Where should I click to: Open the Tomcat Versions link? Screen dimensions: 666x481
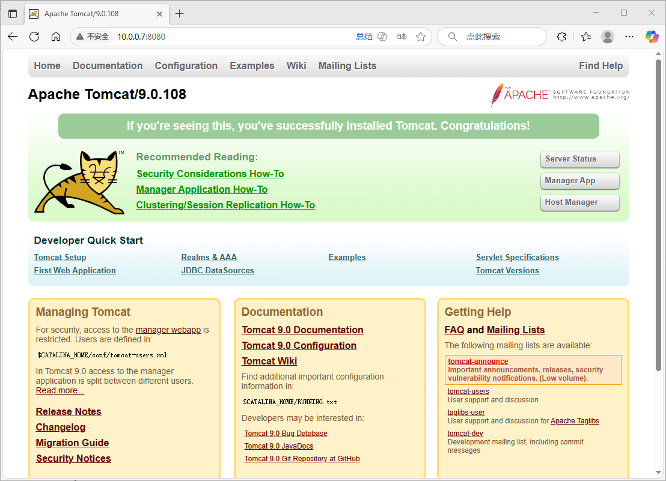pyautogui.click(x=507, y=271)
